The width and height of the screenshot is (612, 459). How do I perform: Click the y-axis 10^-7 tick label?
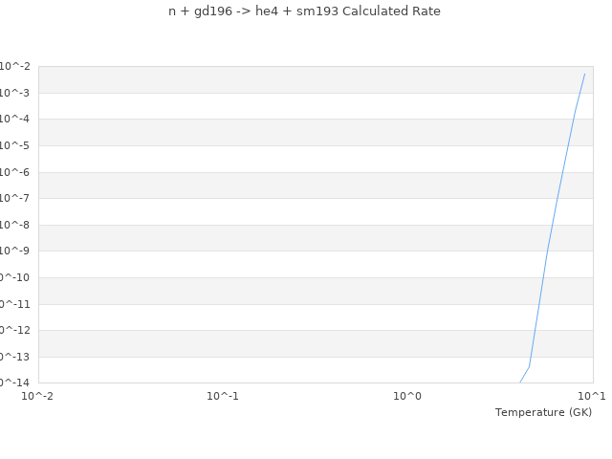coord(15,198)
